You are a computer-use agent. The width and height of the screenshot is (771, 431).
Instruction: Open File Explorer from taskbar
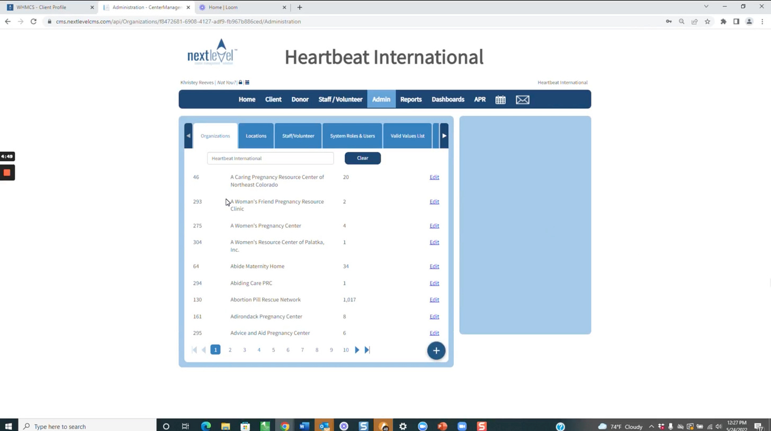(226, 426)
